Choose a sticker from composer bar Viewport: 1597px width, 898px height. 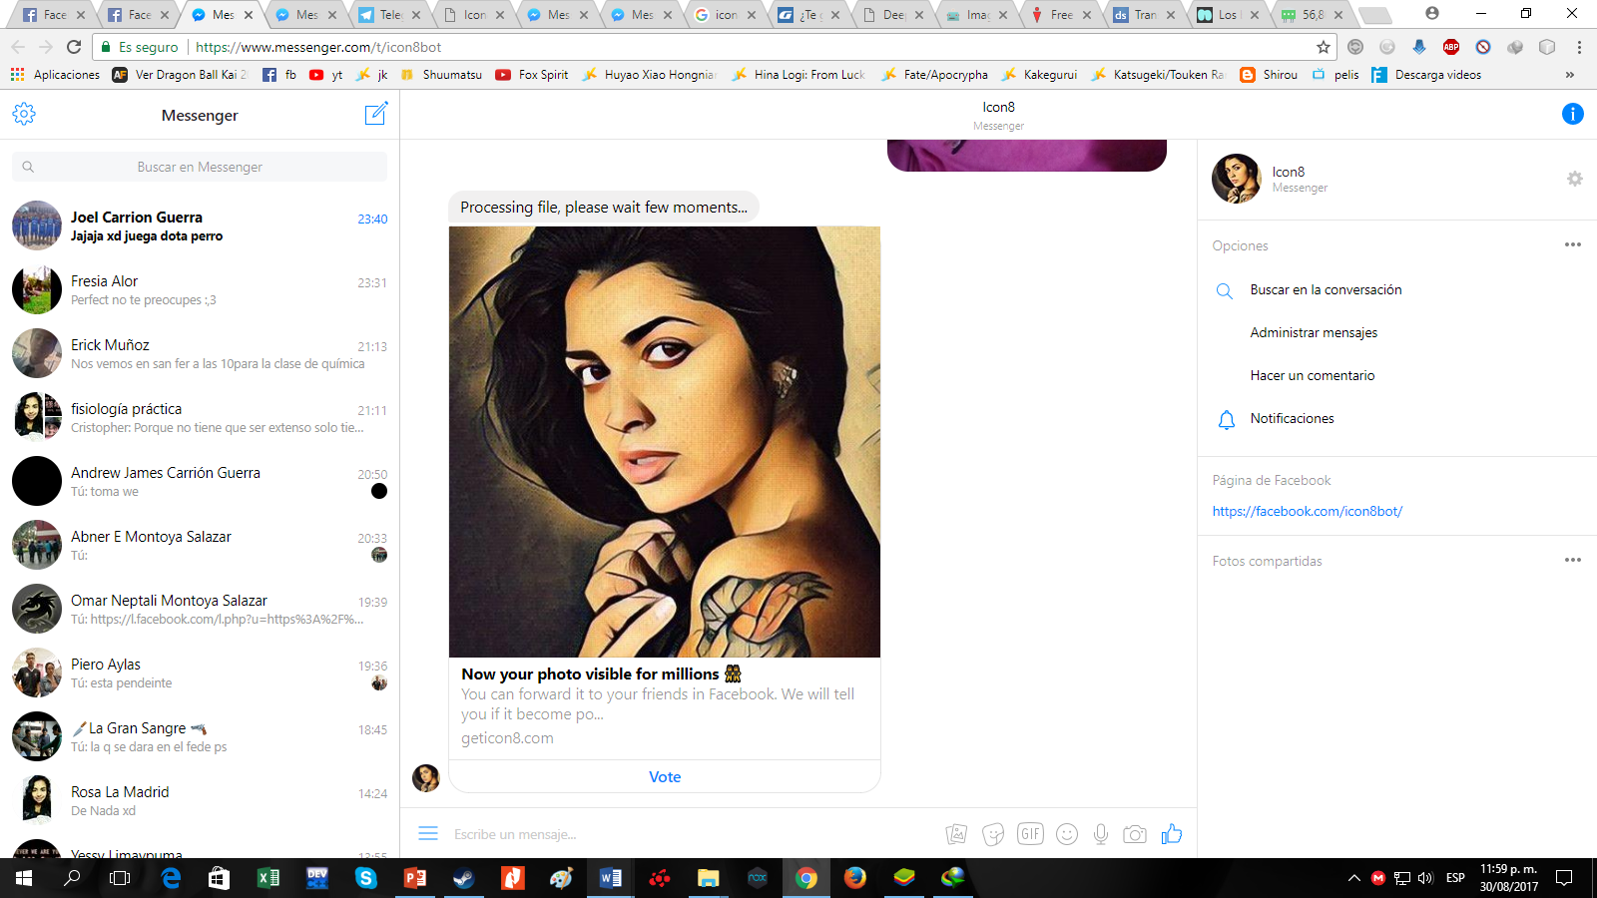tap(992, 834)
